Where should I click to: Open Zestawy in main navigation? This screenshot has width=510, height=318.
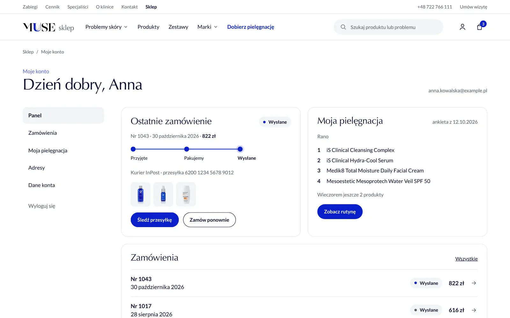coord(178,27)
